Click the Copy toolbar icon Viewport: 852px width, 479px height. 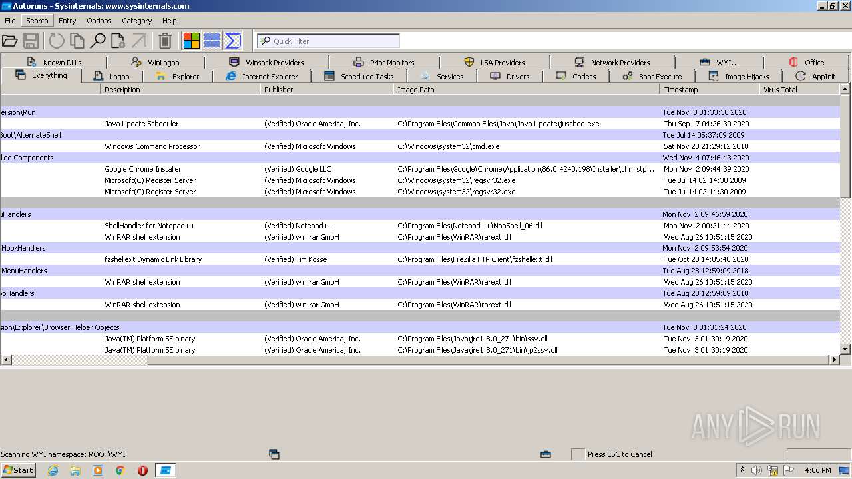[x=77, y=41]
